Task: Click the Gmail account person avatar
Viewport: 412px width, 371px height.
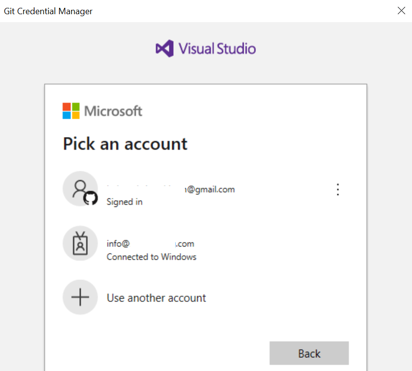Action: coord(79,188)
